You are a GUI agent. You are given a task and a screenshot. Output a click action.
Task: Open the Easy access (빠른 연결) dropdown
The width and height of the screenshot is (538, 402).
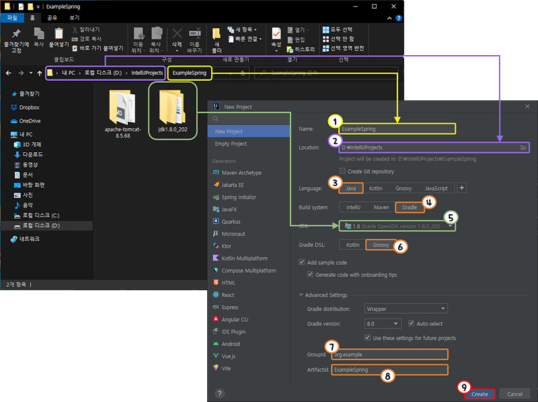[x=245, y=39]
